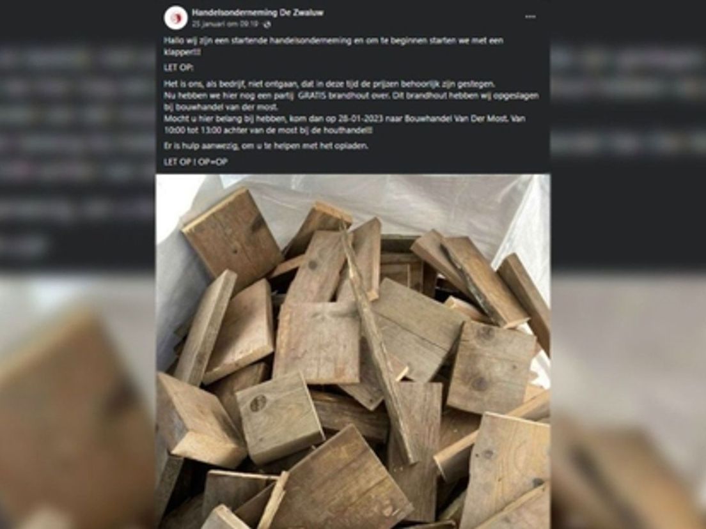The image size is (706, 529).
Task: Select the red swallow logo picture
Action: point(176,18)
